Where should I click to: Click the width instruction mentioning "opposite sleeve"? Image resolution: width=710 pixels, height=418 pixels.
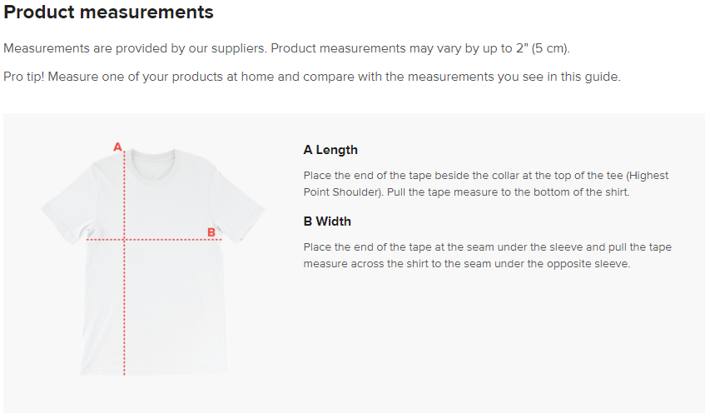(x=467, y=264)
